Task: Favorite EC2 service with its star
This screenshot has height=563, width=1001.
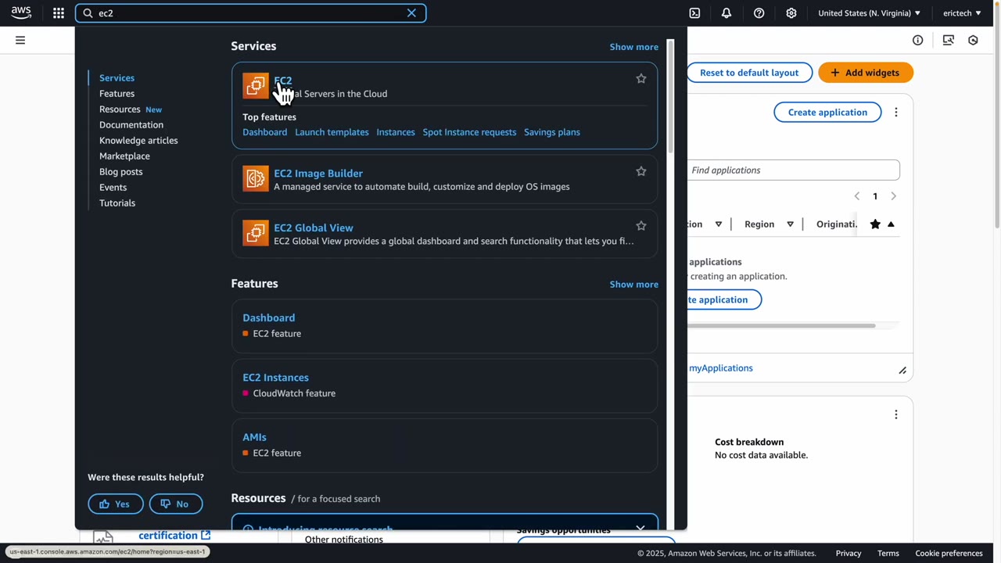Action: [641, 78]
